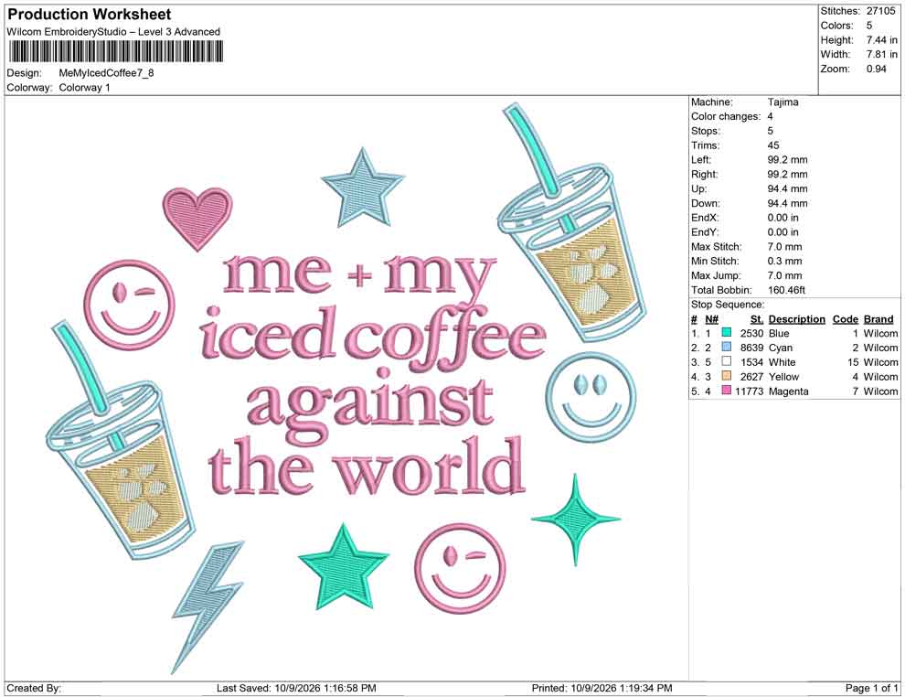The image size is (905, 697).
Task: Select the 'Production Worksheet' heading
Action: point(90,15)
